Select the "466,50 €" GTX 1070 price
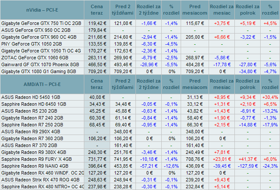The image size is (280, 190). pyautogui.click(x=97, y=64)
